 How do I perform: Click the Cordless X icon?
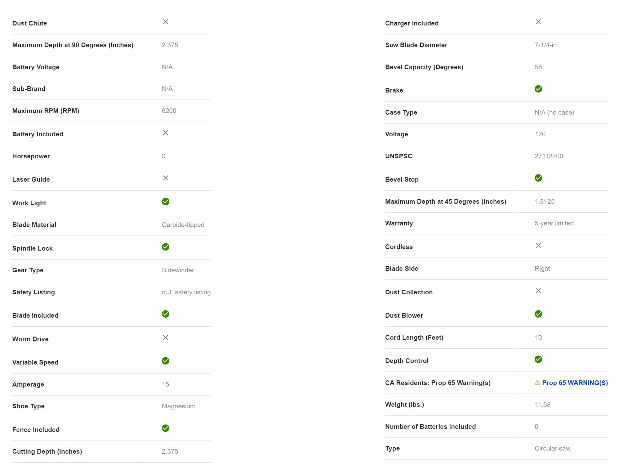pos(538,245)
